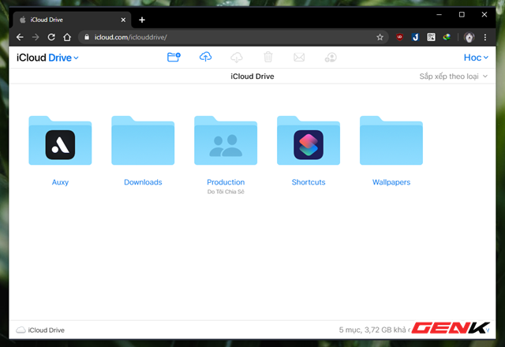
Task: Click iCloud Drive path in bottom bar
Action: [x=47, y=330]
